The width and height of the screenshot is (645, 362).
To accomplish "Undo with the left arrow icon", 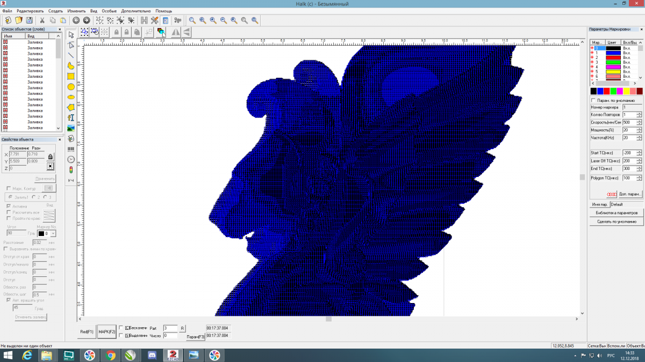I will (x=76, y=20).
